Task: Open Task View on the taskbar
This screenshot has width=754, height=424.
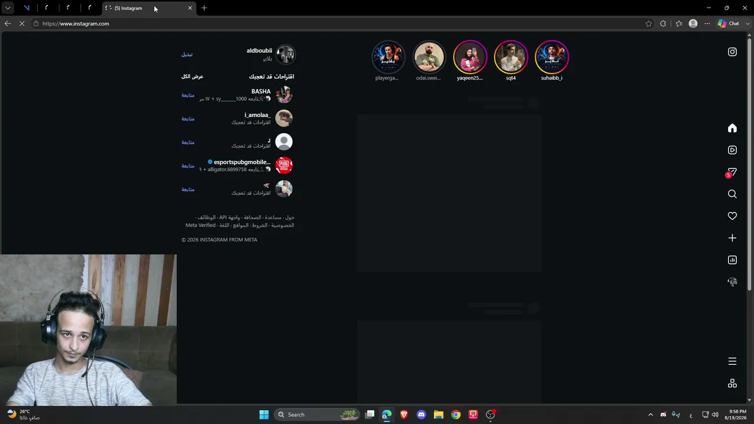Action: coord(370,415)
